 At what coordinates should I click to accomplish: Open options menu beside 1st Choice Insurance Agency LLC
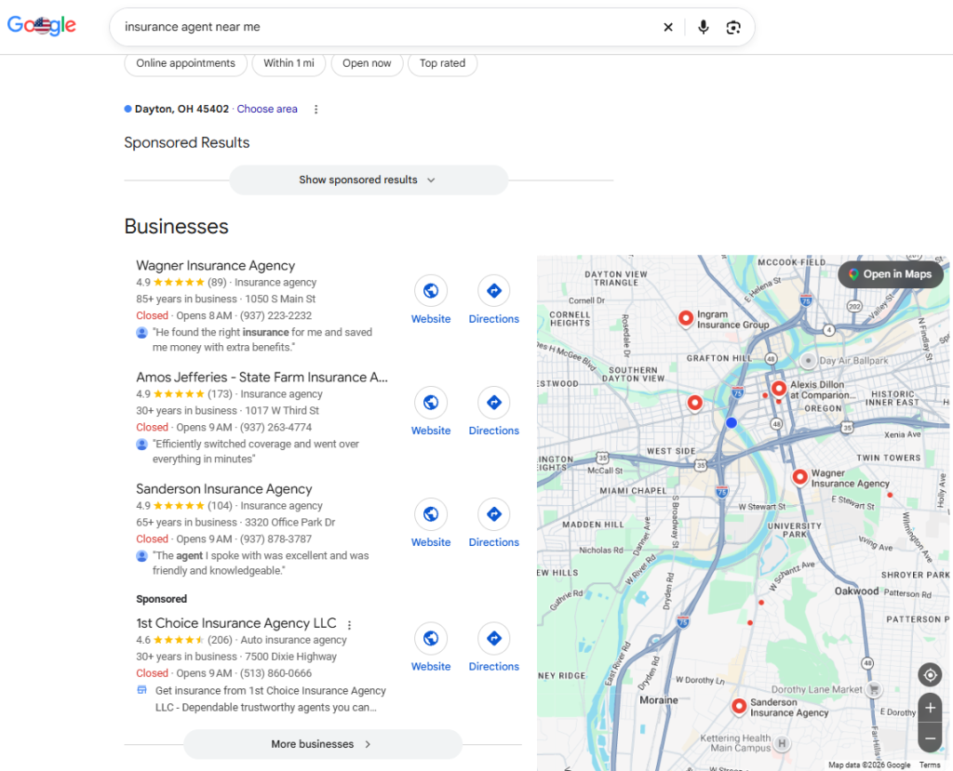pos(349,625)
